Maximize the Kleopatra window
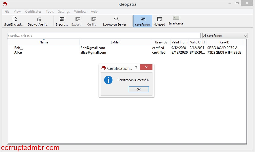Screen dimensions: 255x152 click(x=237, y=3)
